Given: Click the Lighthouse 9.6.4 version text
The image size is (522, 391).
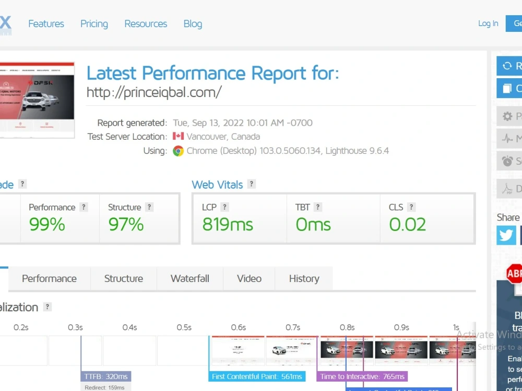Looking at the screenshot, I should [357, 151].
